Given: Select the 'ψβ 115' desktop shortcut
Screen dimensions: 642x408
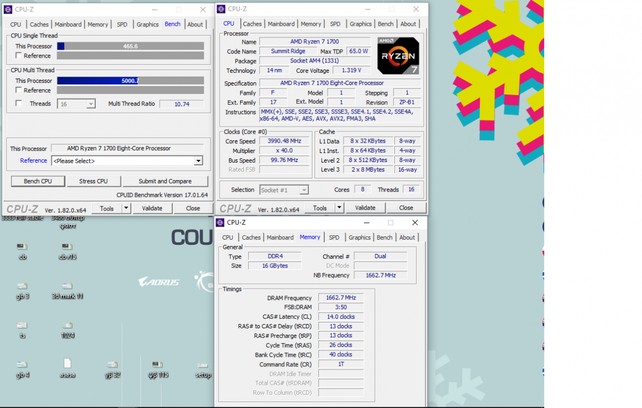Looking at the screenshot, I should pos(158,369).
